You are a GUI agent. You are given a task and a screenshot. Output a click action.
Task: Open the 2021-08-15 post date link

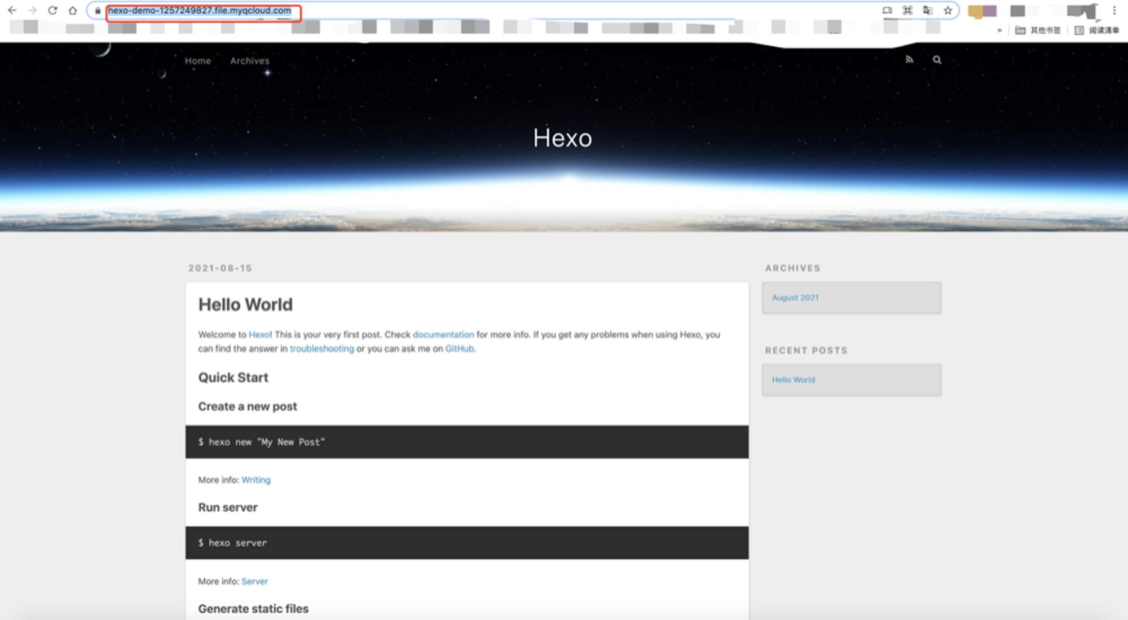click(220, 268)
